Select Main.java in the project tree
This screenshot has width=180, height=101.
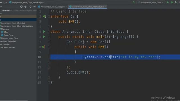(x=5, y=29)
